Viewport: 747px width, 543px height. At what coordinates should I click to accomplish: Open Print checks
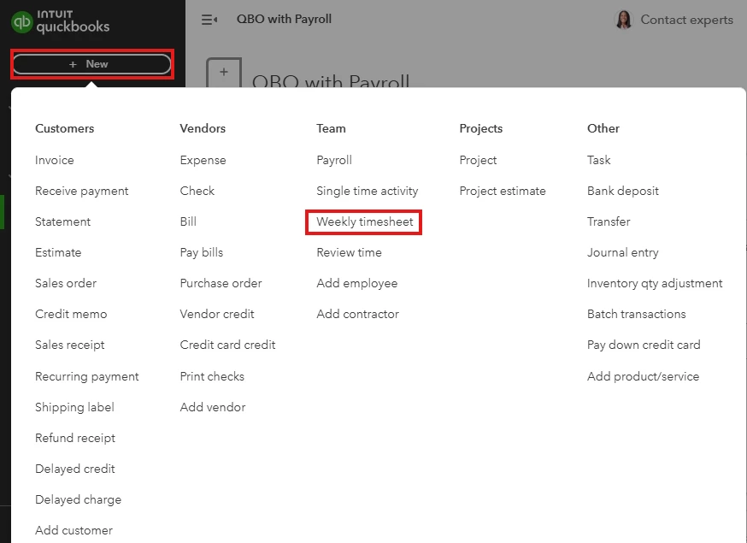click(212, 376)
